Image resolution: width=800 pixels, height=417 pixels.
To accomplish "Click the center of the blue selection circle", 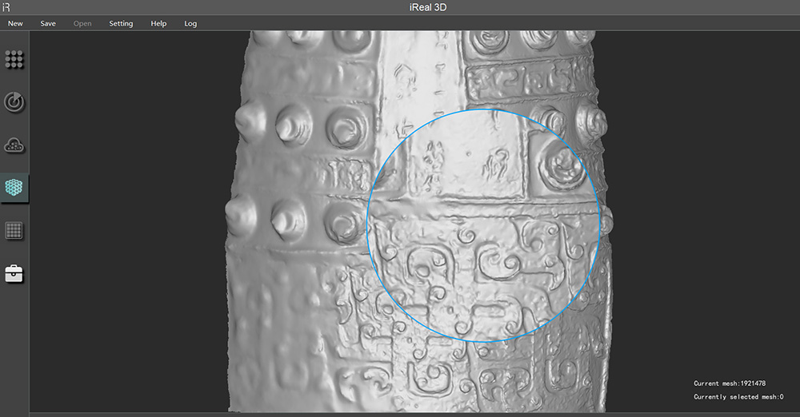I will click(483, 226).
